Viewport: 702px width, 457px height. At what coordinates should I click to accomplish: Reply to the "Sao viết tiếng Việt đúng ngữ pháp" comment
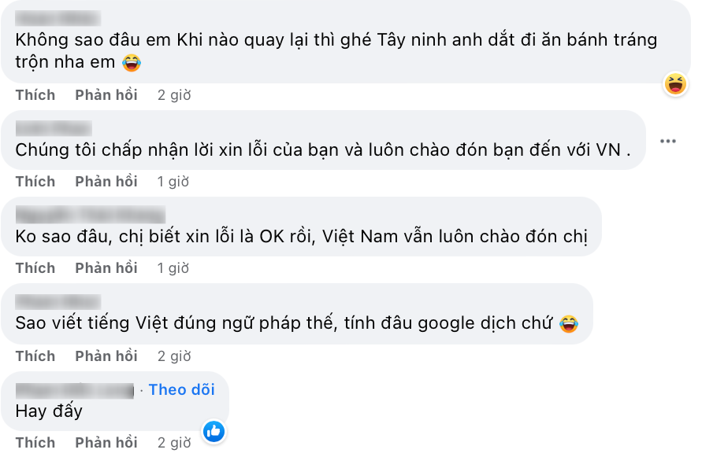coord(106,356)
